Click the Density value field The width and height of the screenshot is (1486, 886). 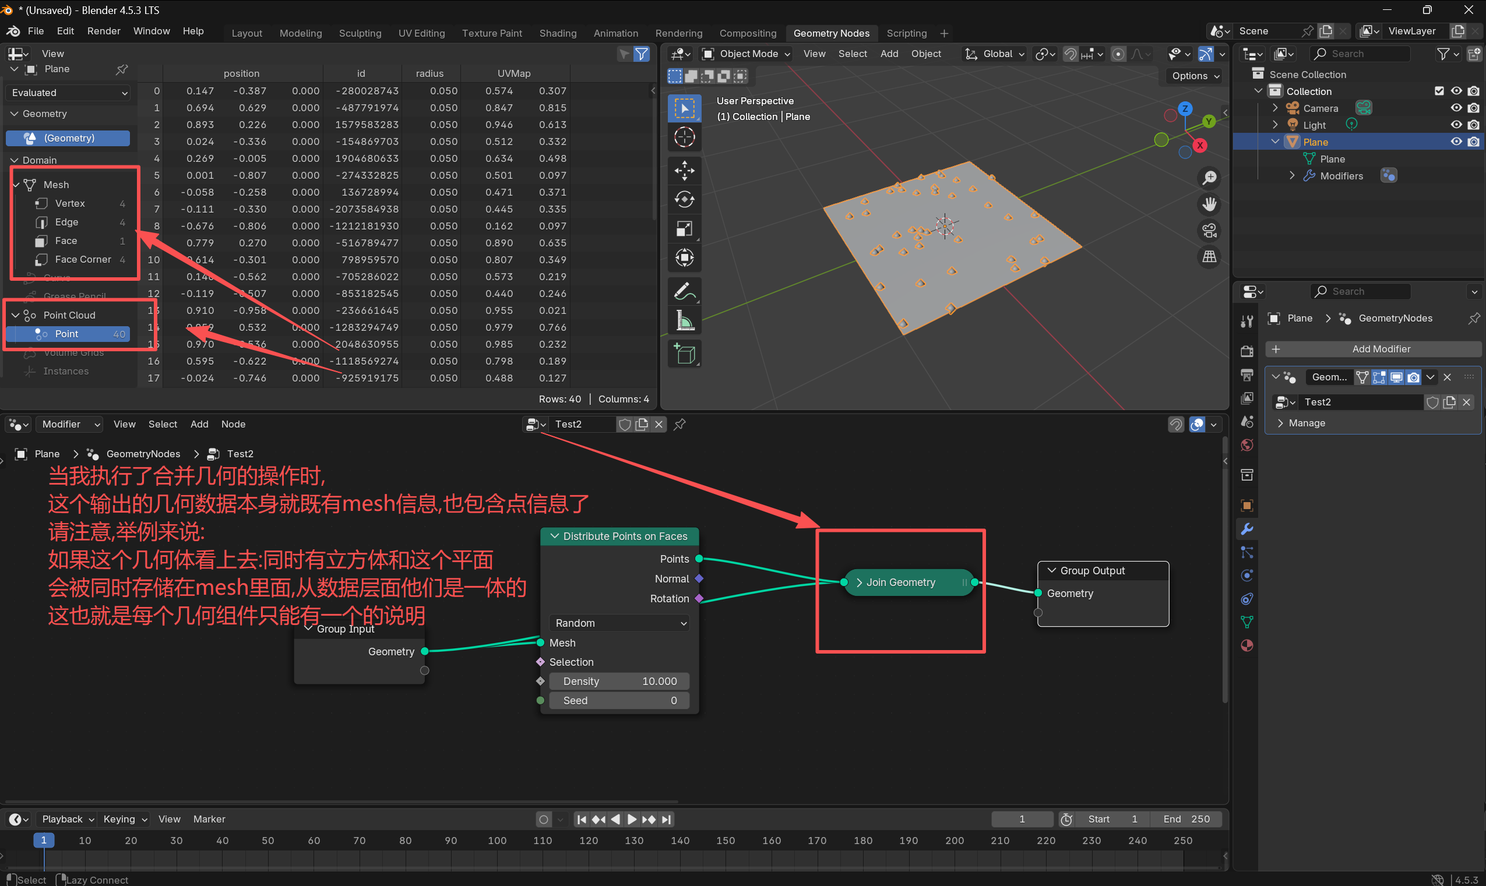[x=619, y=681]
